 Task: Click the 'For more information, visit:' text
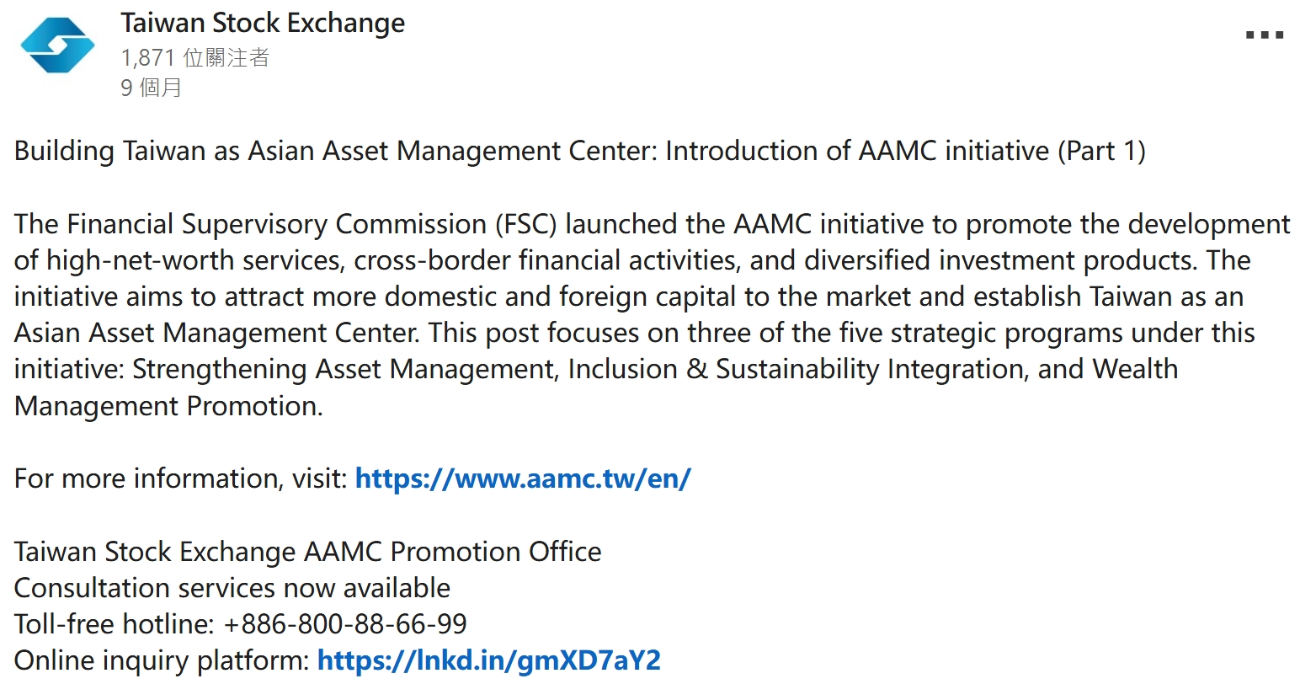(x=181, y=478)
